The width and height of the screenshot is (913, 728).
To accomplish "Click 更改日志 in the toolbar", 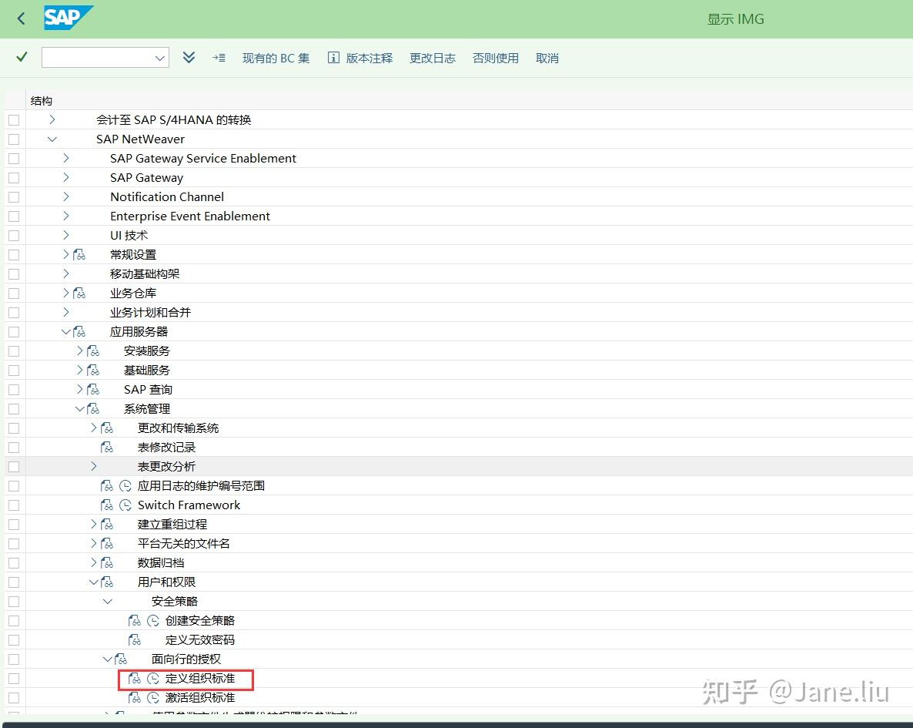I will [432, 57].
